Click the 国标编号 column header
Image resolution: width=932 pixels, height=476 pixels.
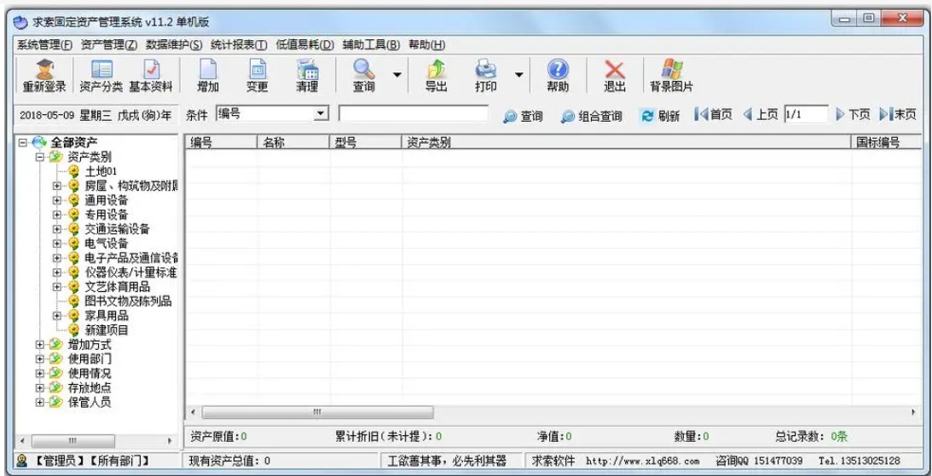(x=886, y=142)
